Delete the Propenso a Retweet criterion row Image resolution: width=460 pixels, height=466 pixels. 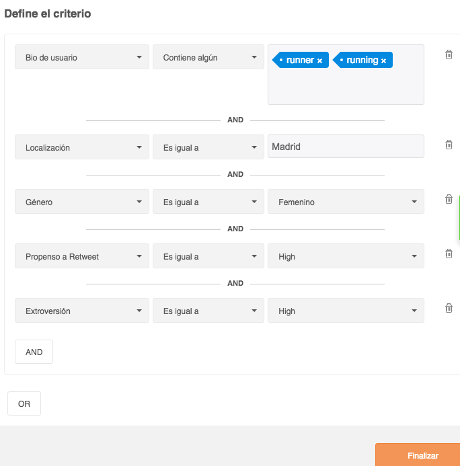click(449, 254)
